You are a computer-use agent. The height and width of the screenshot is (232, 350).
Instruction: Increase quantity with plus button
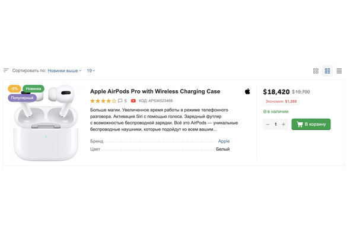pos(284,125)
